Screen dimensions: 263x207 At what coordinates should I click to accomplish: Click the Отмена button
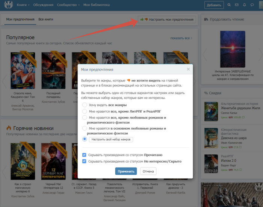click(148, 171)
